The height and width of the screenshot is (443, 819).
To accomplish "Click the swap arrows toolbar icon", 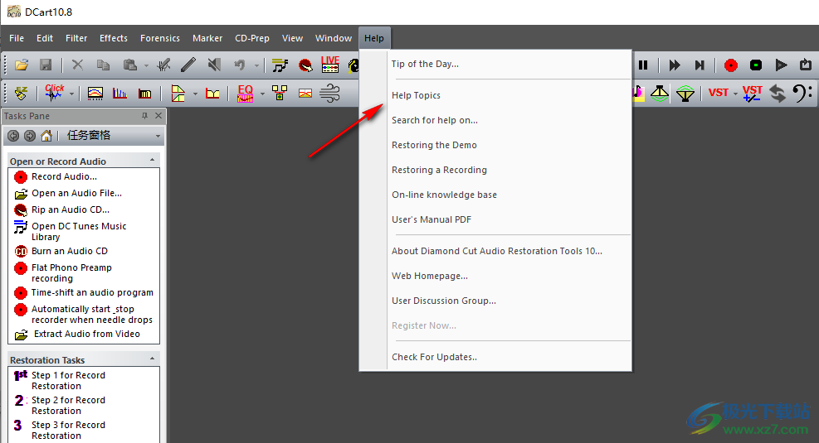I will 778,94.
